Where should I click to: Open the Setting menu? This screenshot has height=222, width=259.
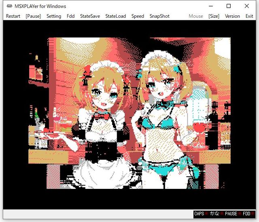(x=54, y=16)
